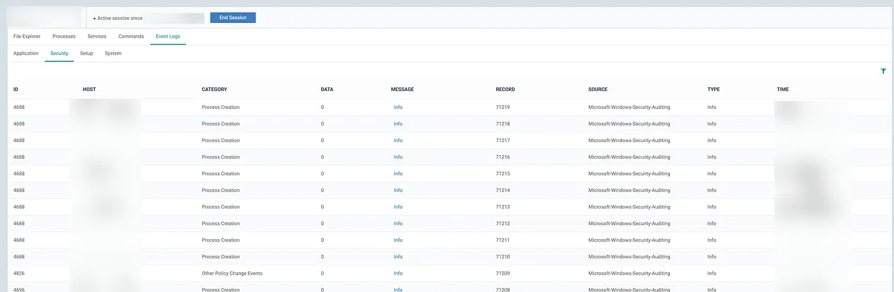Open Info link for record 71209
894x292 pixels.
pos(398,274)
